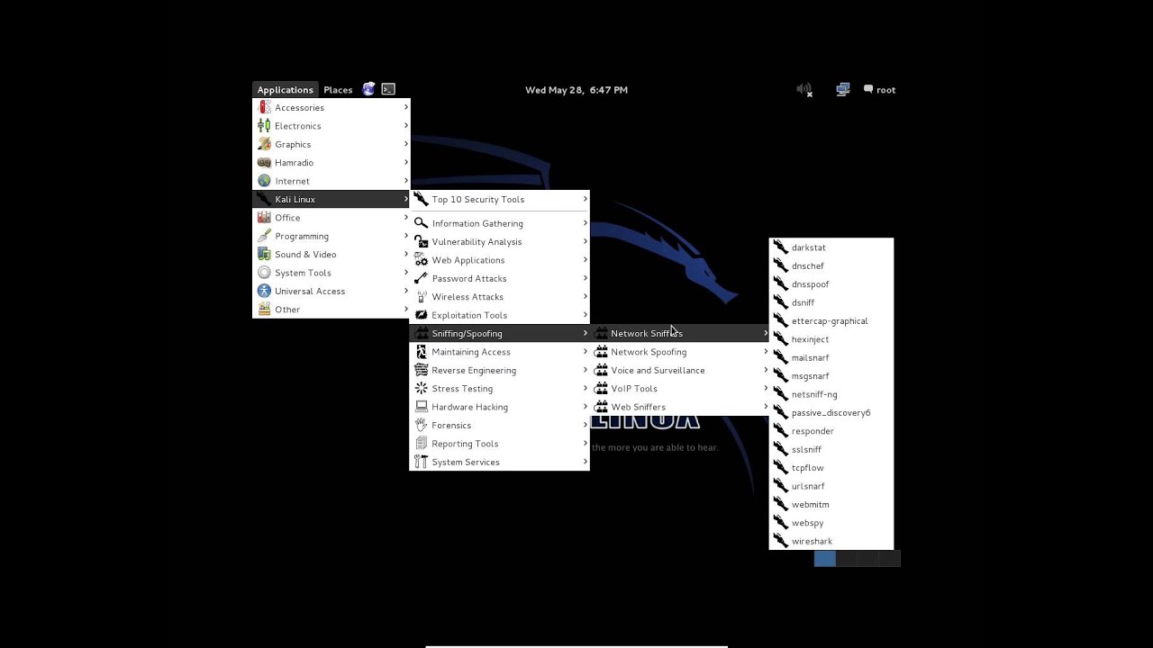This screenshot has width=1153, height=648.
Task: Launch tcpflow from the list
Action: (x=831, y=468)
